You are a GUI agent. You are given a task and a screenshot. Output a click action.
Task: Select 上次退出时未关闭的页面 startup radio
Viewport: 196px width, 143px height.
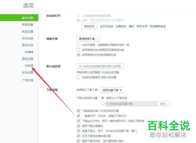pyautogui.click(x=78, y=16)
